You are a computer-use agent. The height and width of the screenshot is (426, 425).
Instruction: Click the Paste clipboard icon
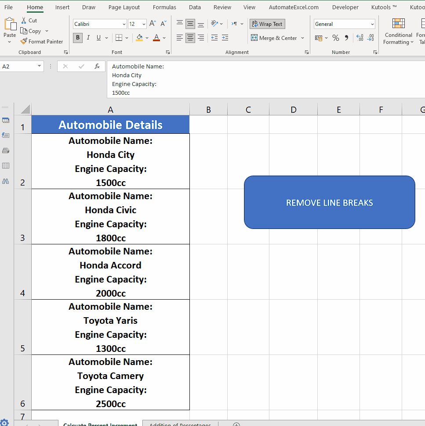tap(10, 24)
